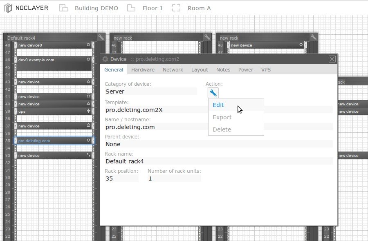368x241 pixels.
Task: Open the VPS tab
Action: [x=266, y=69]
